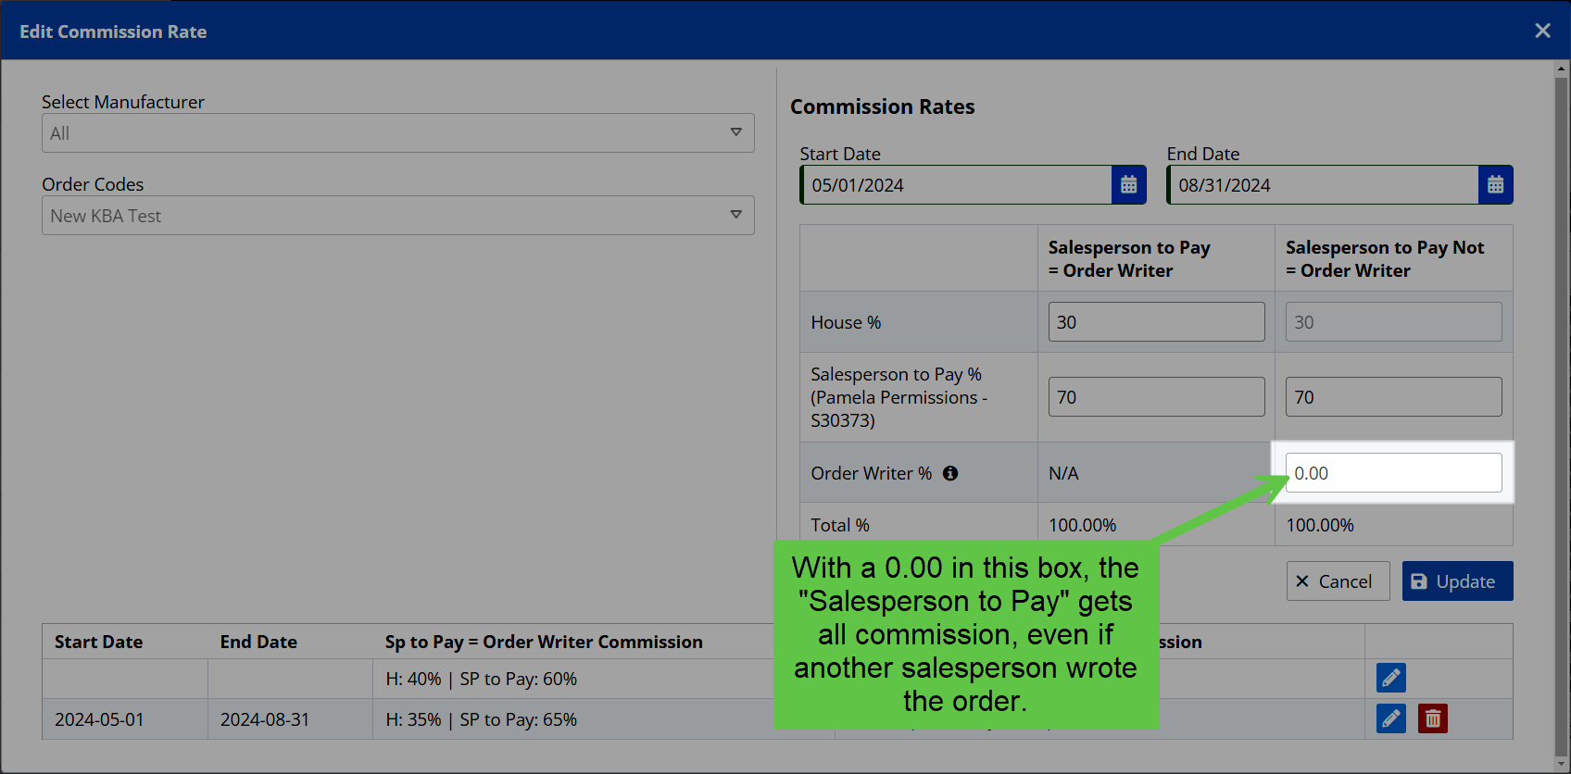This screenshot has width=1571, height=774.
Task: Close the Edit Commission Rate dialog
Action: (1542, 31)
